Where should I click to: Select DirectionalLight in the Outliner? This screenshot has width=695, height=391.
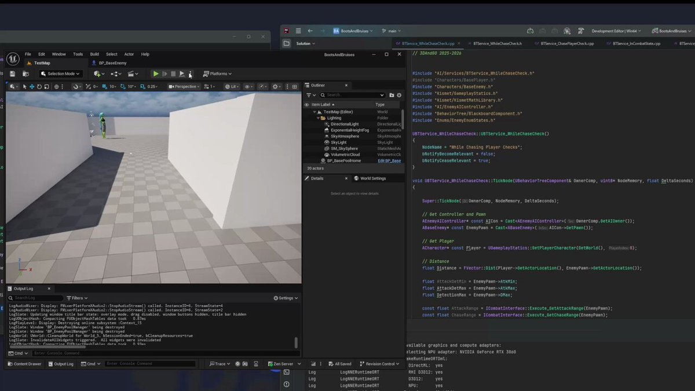pos(345,124)
